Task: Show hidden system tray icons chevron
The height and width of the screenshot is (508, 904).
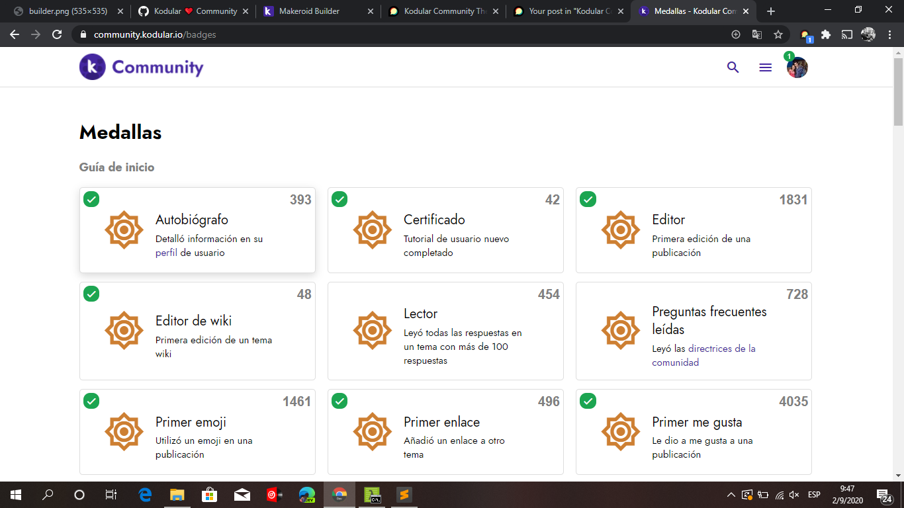Action: [x=731, y=495]
